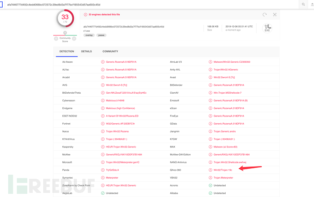Click Fortinet result 'W32/Generic.AP.20DB7C!tr'
This screenshot has height=197, width=314.
tap(120, 124)
